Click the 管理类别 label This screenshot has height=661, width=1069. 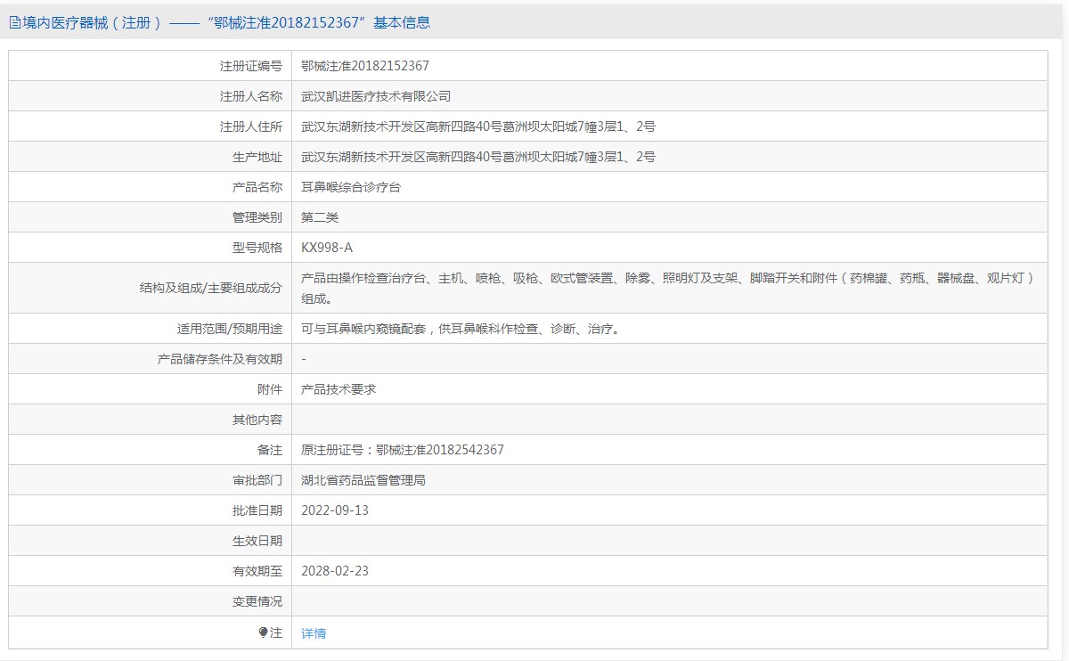tap(257, 217)
